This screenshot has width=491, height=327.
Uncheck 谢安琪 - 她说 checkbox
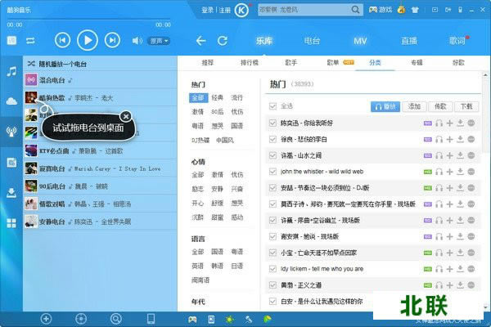[x=273, y=236]
